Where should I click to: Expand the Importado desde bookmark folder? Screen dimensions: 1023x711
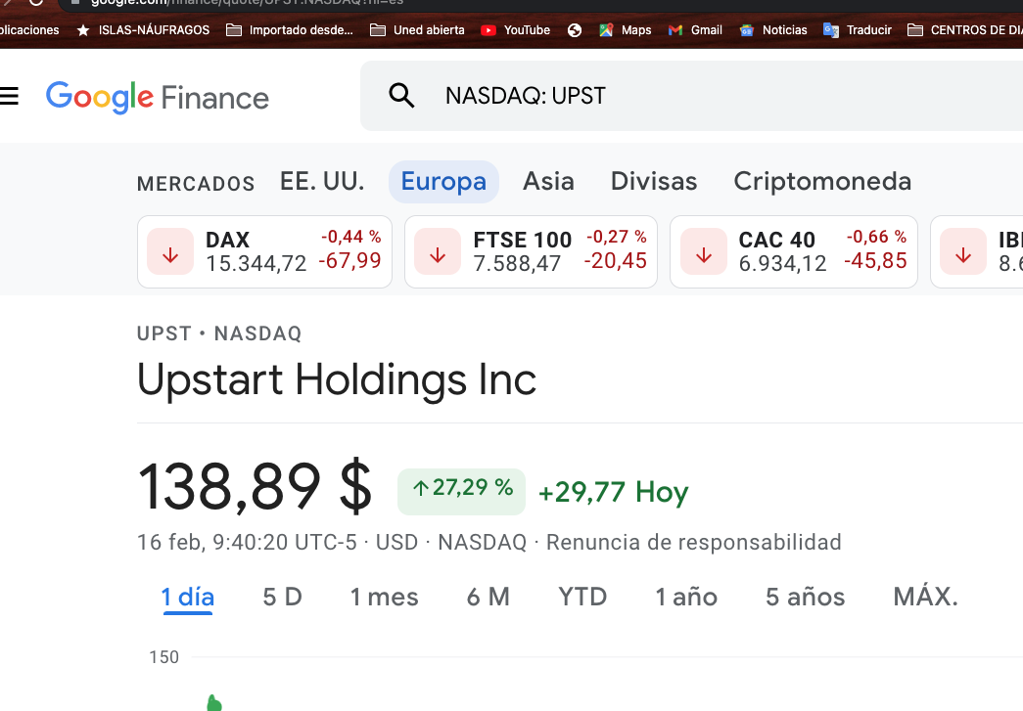(x=289, y=30)
